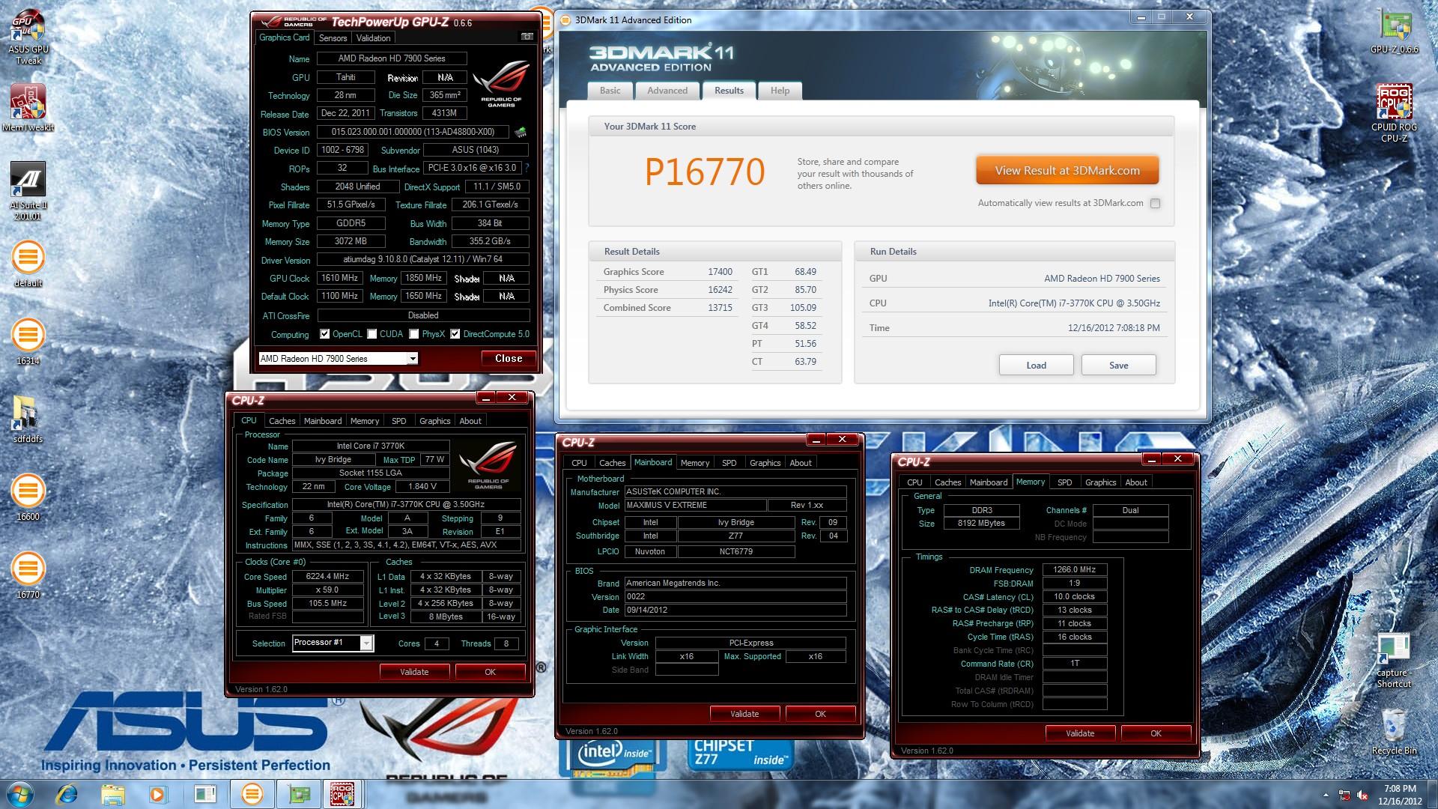
Task: Toggle PhysX checkbox in GPU-Z
Action: coord(413,334)
